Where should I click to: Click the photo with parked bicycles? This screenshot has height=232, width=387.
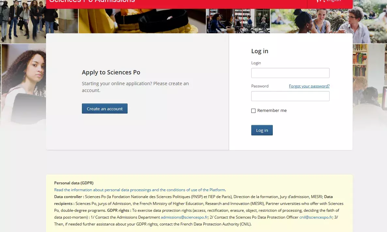point(238,21)
